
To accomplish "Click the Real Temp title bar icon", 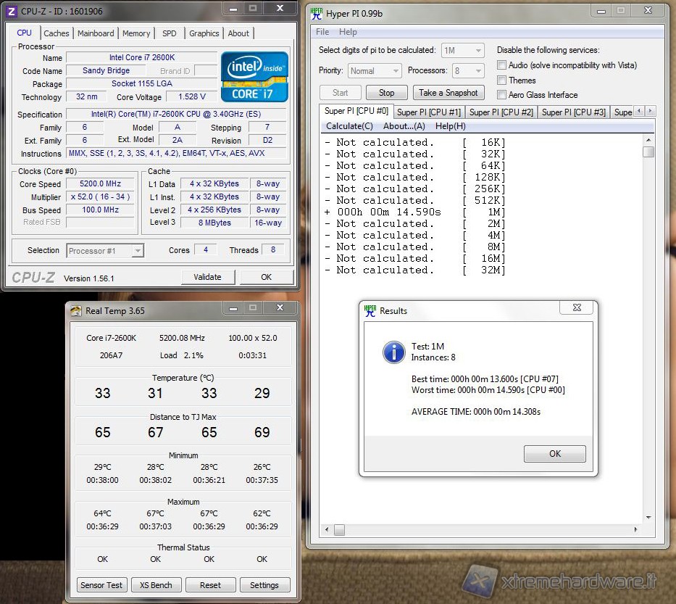I will click(x=75, y=311).
